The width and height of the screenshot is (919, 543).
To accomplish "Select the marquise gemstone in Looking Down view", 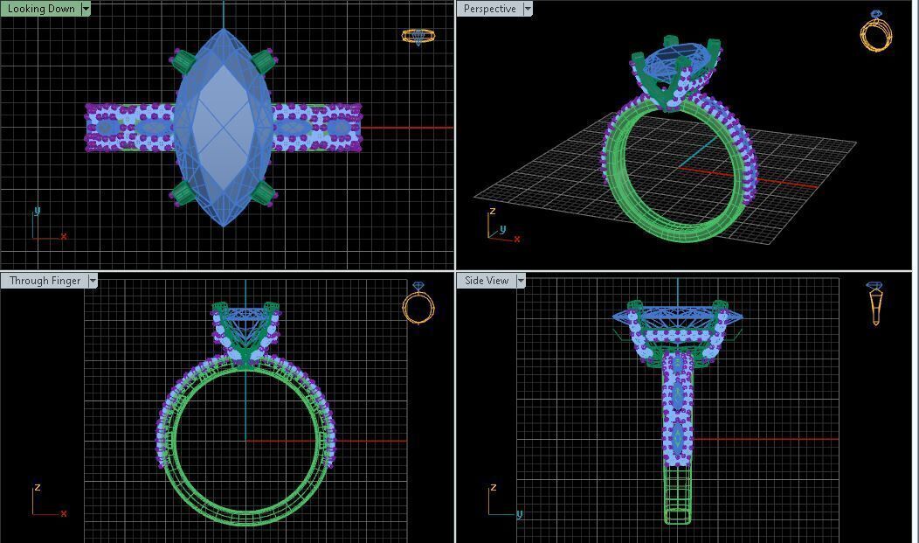I will coord(224,128).
